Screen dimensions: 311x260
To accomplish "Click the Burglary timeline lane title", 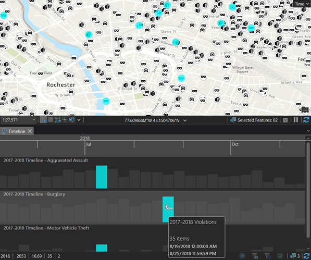I will (x=34, y=194).
